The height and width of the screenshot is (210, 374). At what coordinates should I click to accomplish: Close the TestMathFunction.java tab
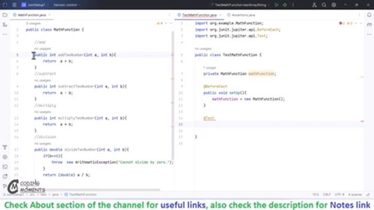point(220,15)
